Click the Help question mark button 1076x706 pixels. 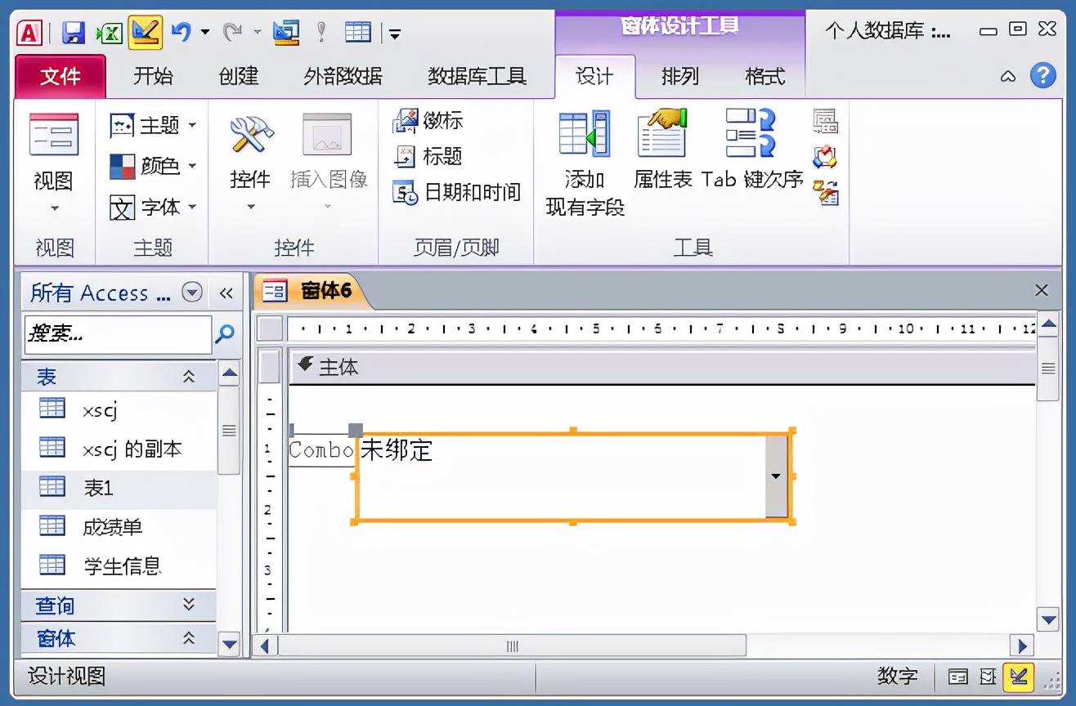tap(1044, 76)
